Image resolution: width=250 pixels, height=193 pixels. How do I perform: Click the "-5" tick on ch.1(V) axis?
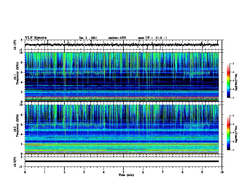pos(21,50)
